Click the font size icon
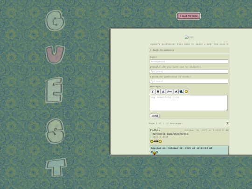 pyautogui.click(x=176, y=91)
